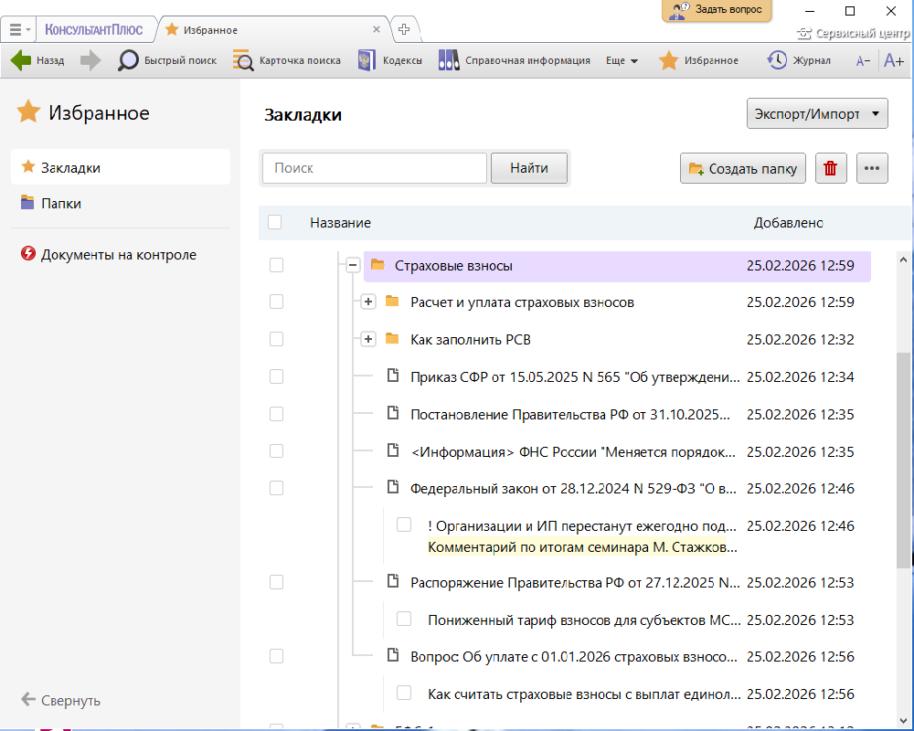
Task: Open Quick Search with magnifier icon
Action: (129, 60)
